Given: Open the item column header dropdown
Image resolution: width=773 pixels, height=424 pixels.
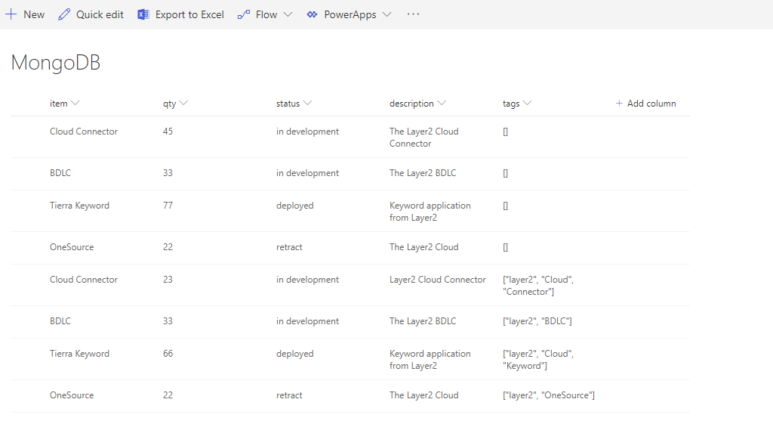Looking at the screenshot, I should tap(75, 104).
